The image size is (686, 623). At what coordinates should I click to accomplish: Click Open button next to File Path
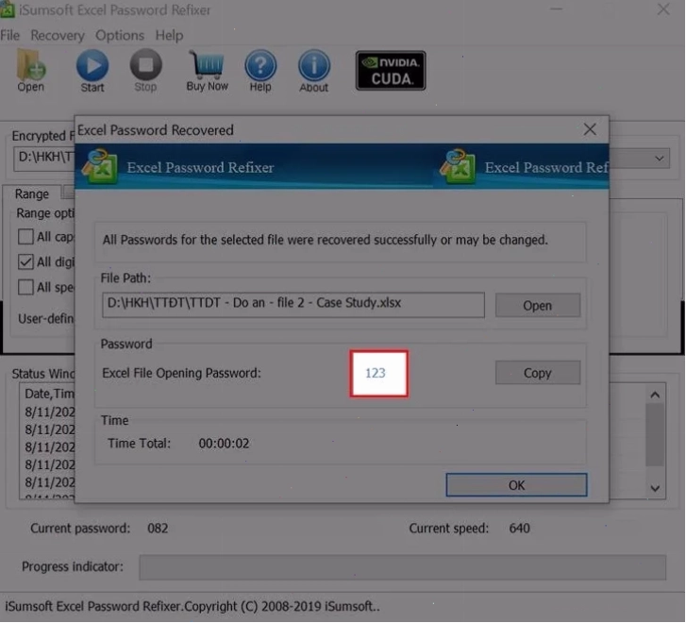538,305
